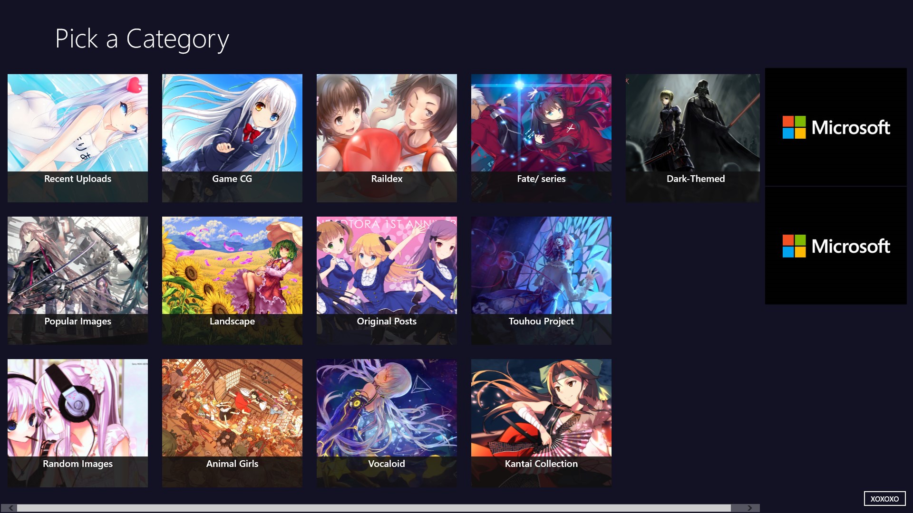Open the Recent Uploads category
Image resolution: width=913 pixels, height=513 pixels.
pyautogui.click(x=78, y=138)
